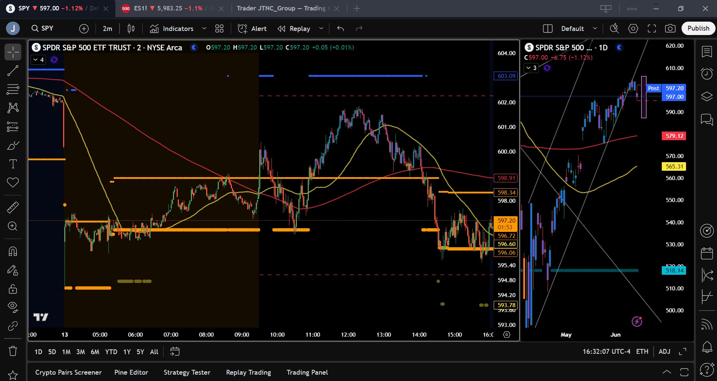The image size is (717, 381).
Task: Collapse the 1D chart indicator legend
Action: (531, 68)
